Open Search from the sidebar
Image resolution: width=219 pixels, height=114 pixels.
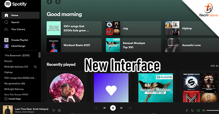click(x=15, y=22)
